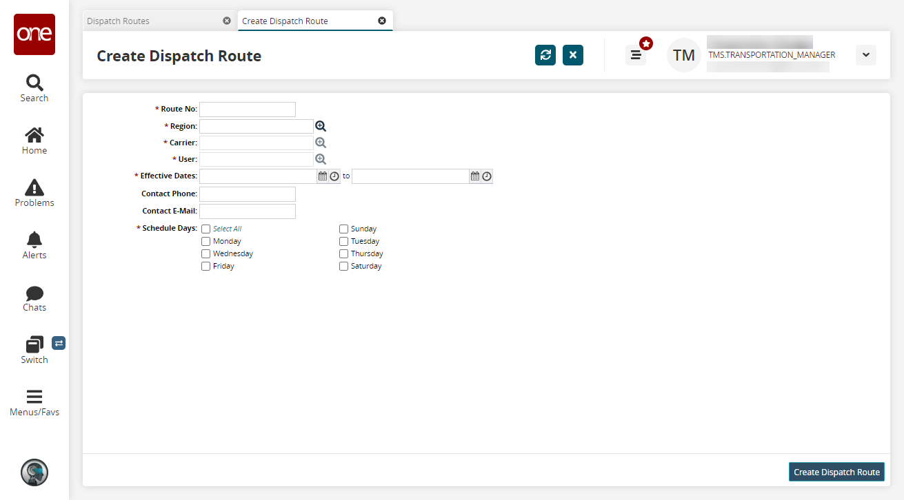Open the Problems view
The image size is (904, 500).
tap(34, 193)
